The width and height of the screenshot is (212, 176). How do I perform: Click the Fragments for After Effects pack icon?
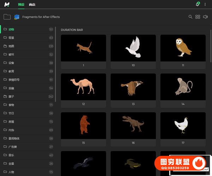tap(17, 17)
